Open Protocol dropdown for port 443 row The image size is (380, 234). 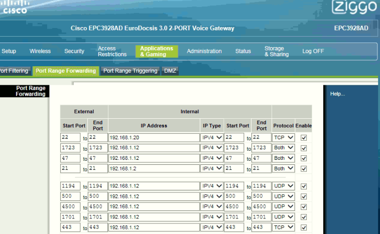pyautogui.click(x=283, y=227)
